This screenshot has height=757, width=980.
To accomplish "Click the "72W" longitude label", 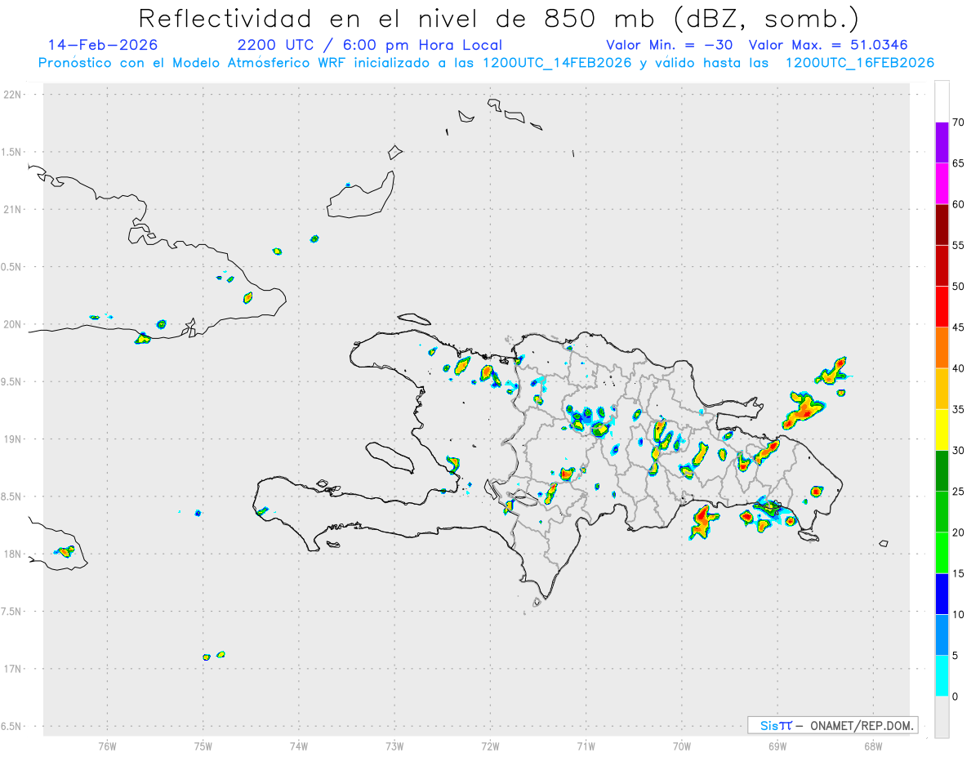I will click(490, 746).
